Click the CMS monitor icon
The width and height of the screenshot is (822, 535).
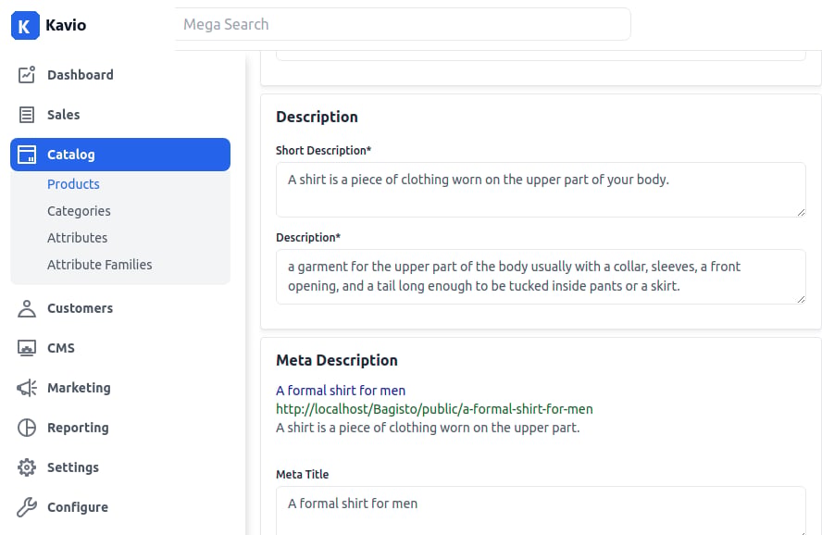coord(27,348)
